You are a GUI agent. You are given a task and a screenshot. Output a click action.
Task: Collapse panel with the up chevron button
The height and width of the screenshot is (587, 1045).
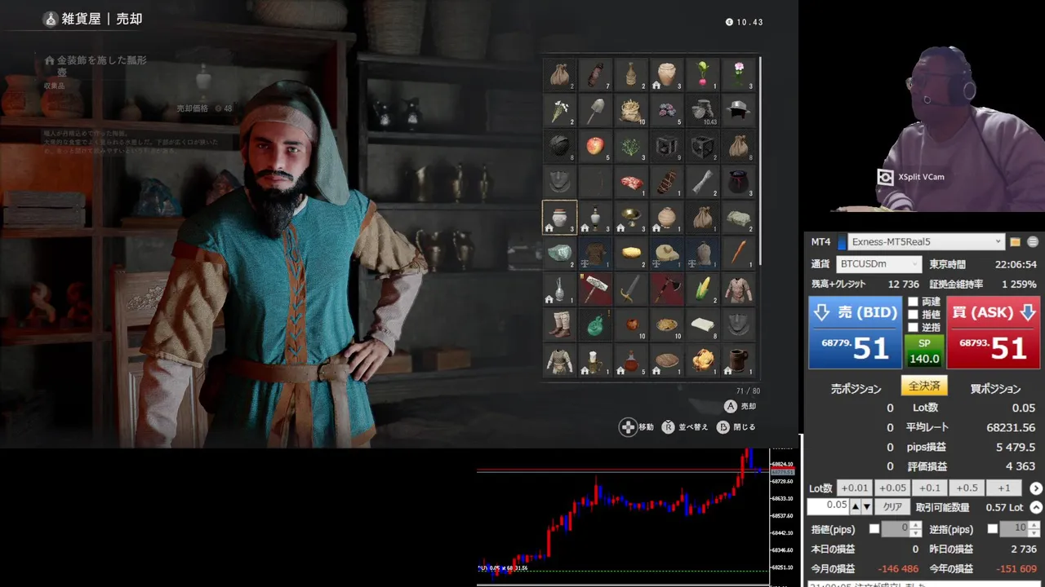[1036, 507]
